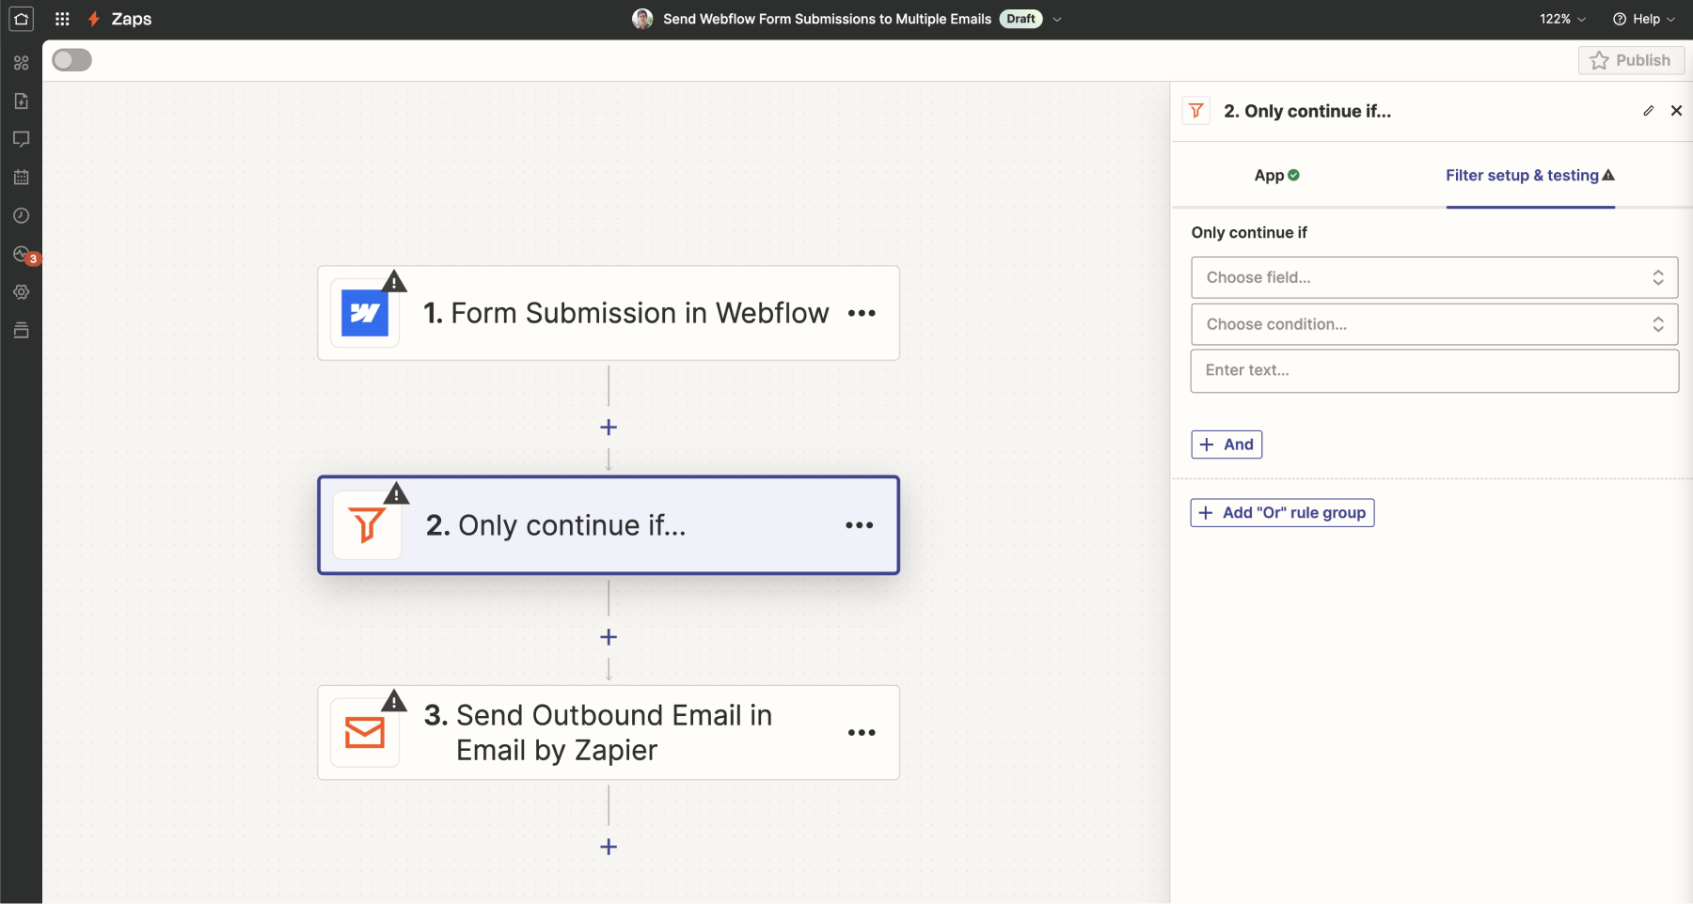
Task: Click the Draft status badge
Action: click(x=1021, y=19)
